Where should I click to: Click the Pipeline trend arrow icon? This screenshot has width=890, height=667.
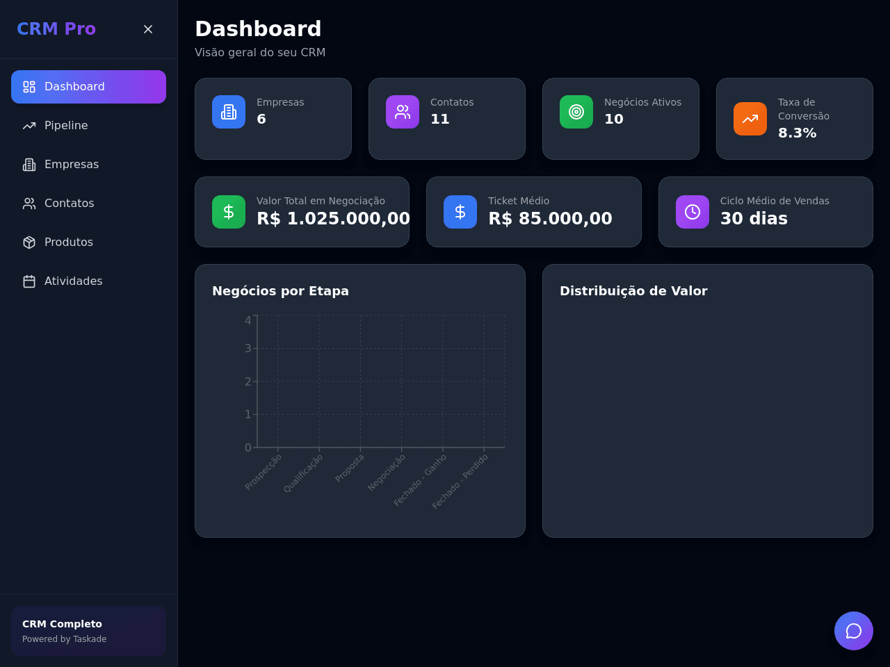(x=29, y=126)
